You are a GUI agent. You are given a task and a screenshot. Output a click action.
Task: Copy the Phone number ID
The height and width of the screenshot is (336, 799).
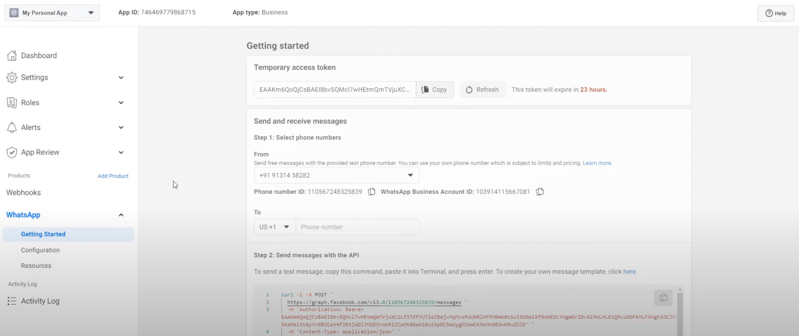[371, 192]
